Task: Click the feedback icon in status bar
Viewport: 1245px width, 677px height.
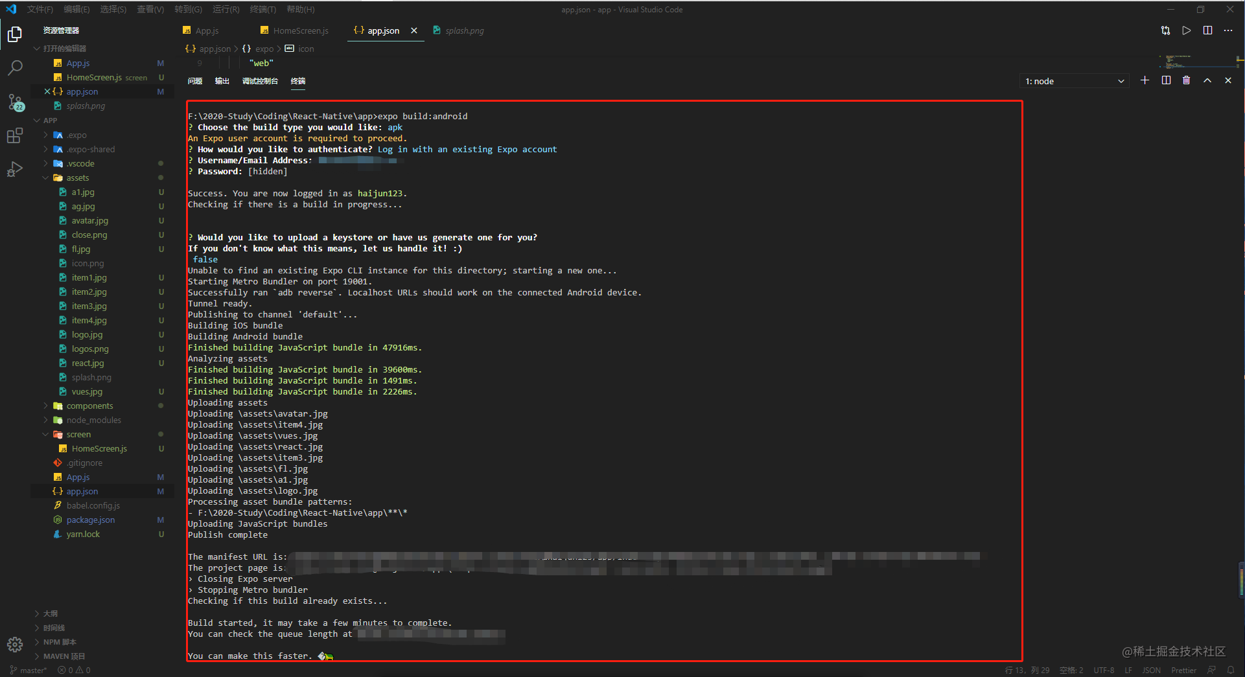Action: (x=1211, y=671)
